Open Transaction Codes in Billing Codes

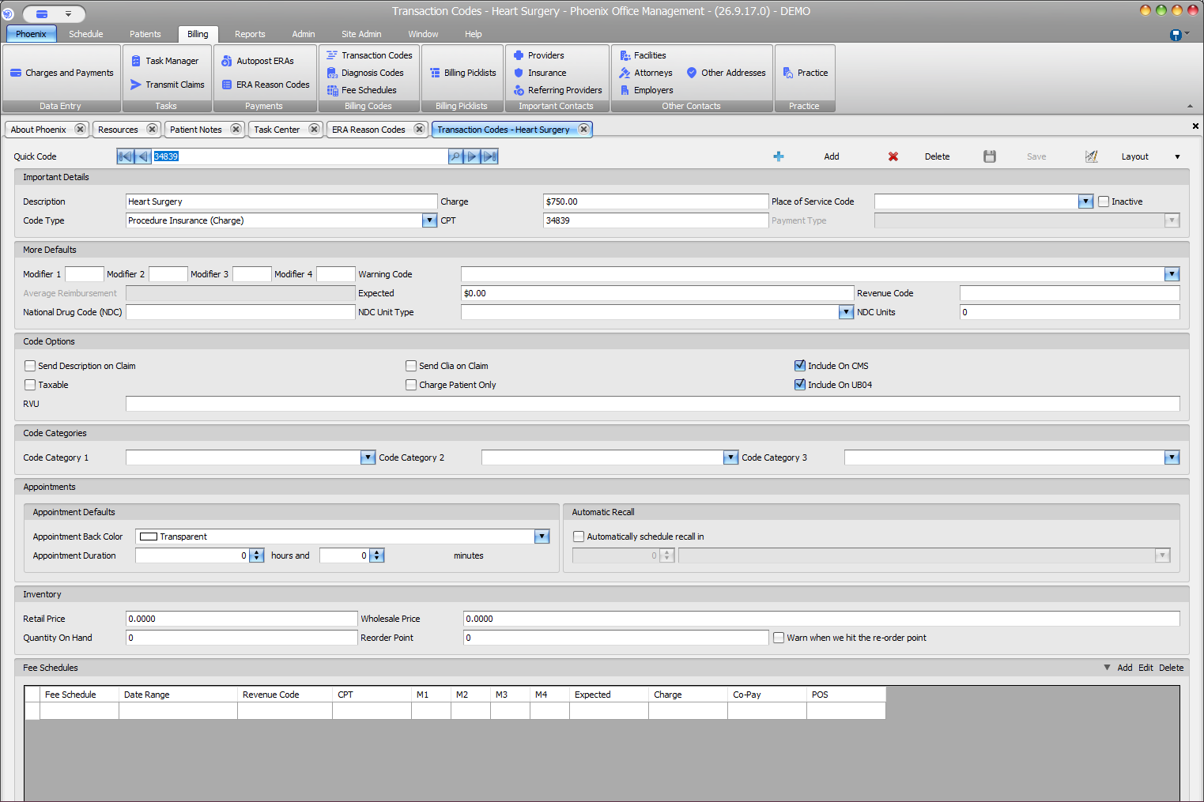tap(369, 55)
